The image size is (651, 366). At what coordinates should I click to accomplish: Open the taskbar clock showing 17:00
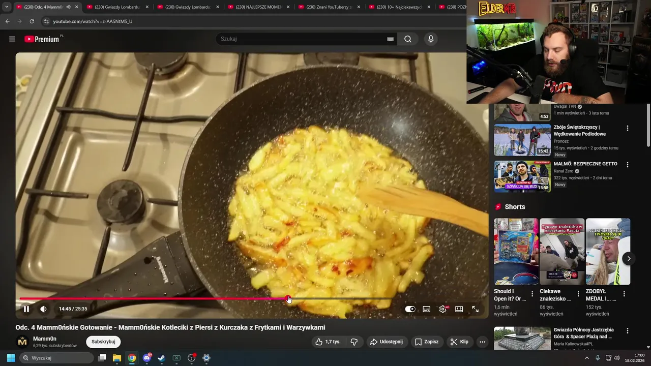(x=635, y=358)
